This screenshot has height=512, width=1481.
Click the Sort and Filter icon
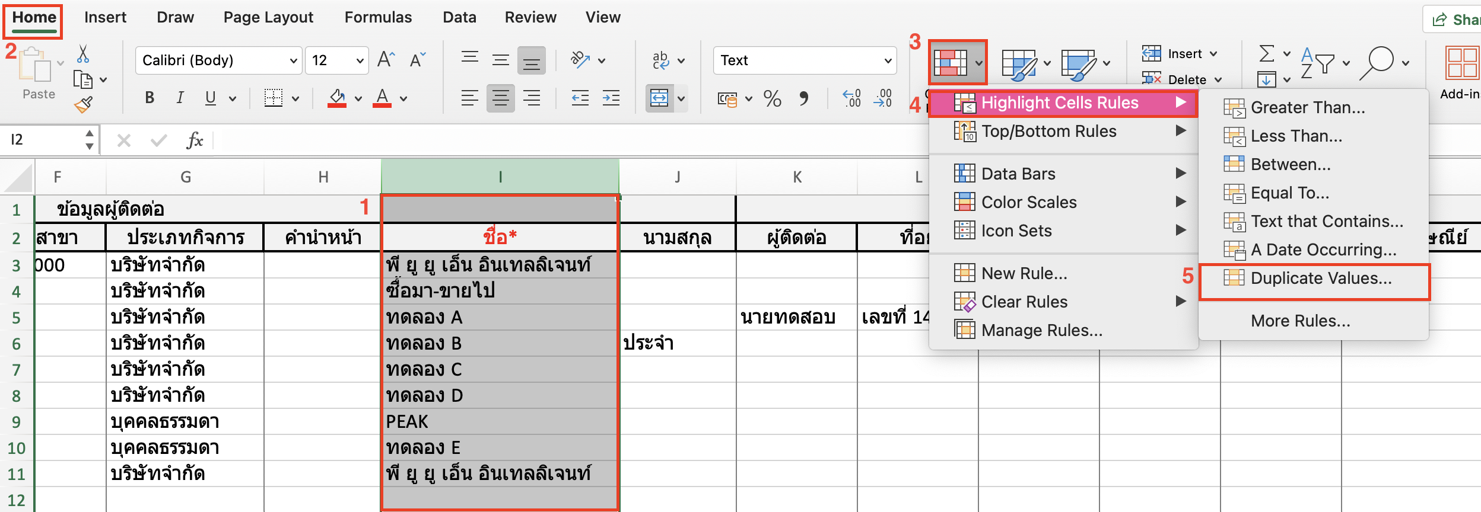1317,63
